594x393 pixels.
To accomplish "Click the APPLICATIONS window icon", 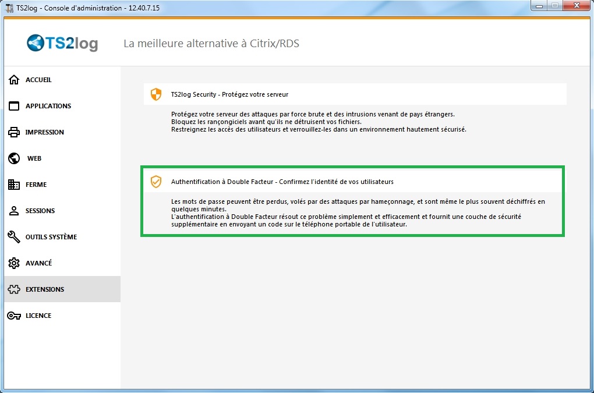I will coord(14,106).
